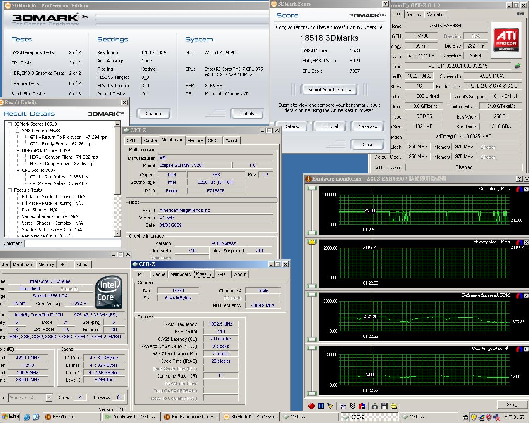The width and height of the screenshot is (529, 423).
Task: Click the magnet icon on Core clock graph
Action: tap(520, 189)
